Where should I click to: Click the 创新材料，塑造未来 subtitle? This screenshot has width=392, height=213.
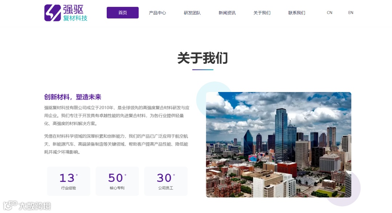pyautogui.click(x=73, y=97)
